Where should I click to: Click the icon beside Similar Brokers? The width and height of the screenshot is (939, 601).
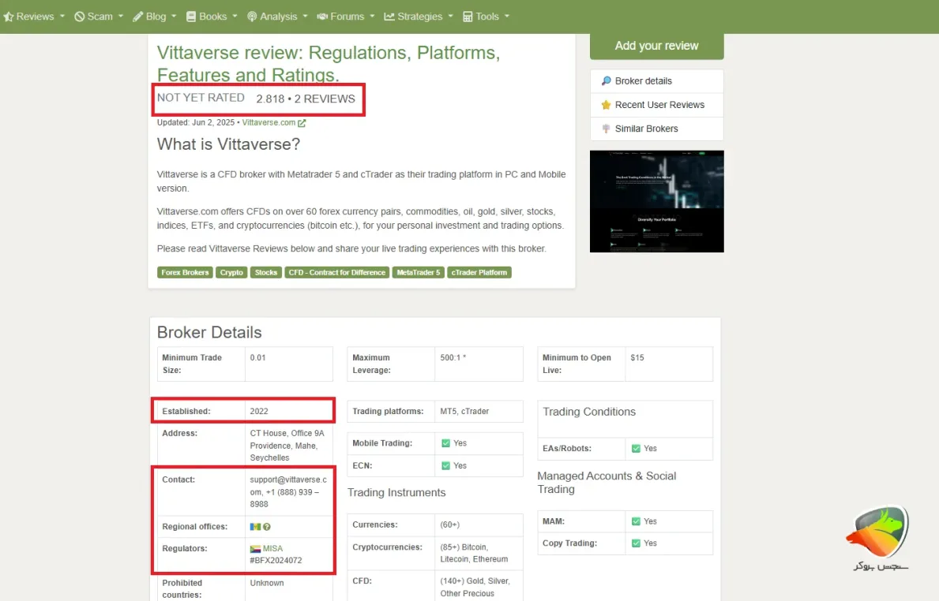tap(606, 129)
